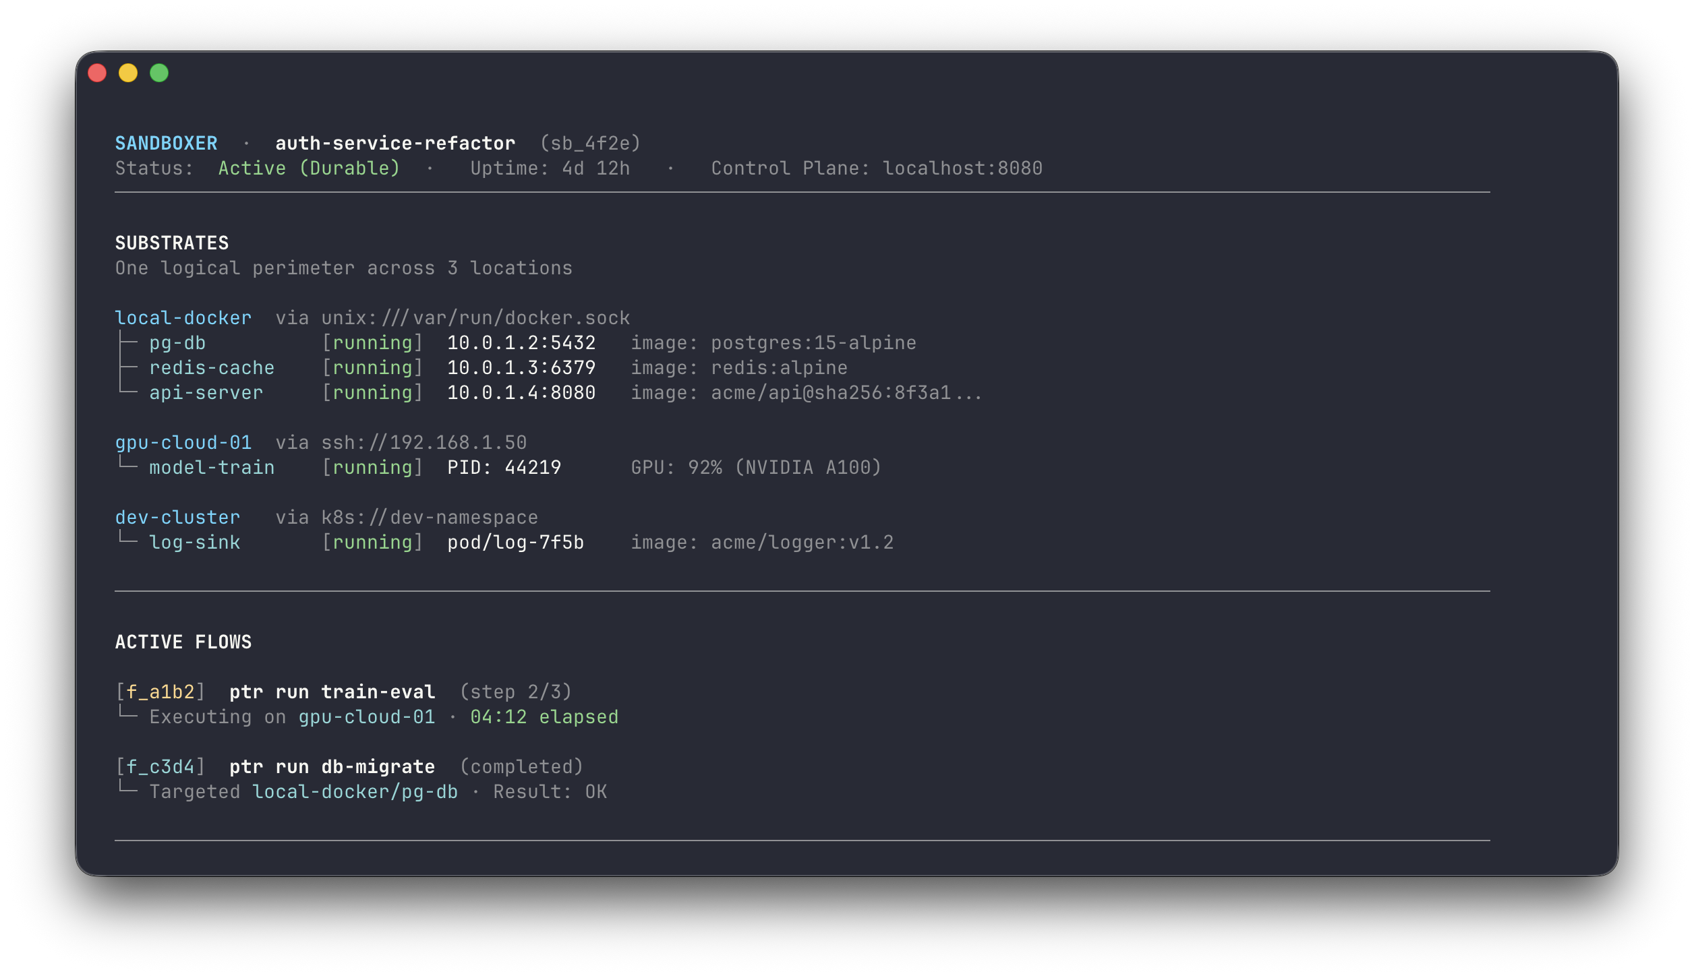The width and height of the screenshot is (1694, 976).
Task: Click the flow ID [f_a1b2]
Action: coord(160,692)
